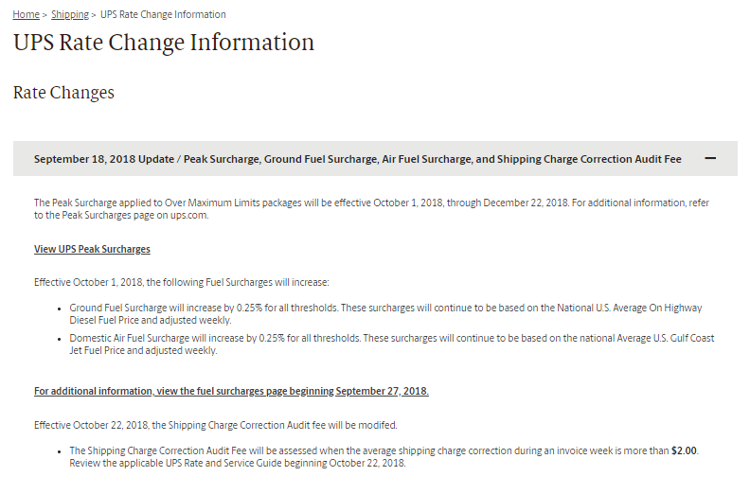Click the Shipping Charge Correction Audit Fee bullet

(x=384, y=457)
